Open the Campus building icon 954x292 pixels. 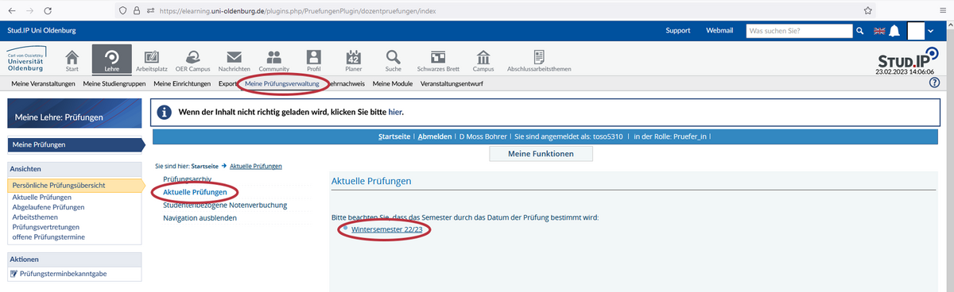483,60
